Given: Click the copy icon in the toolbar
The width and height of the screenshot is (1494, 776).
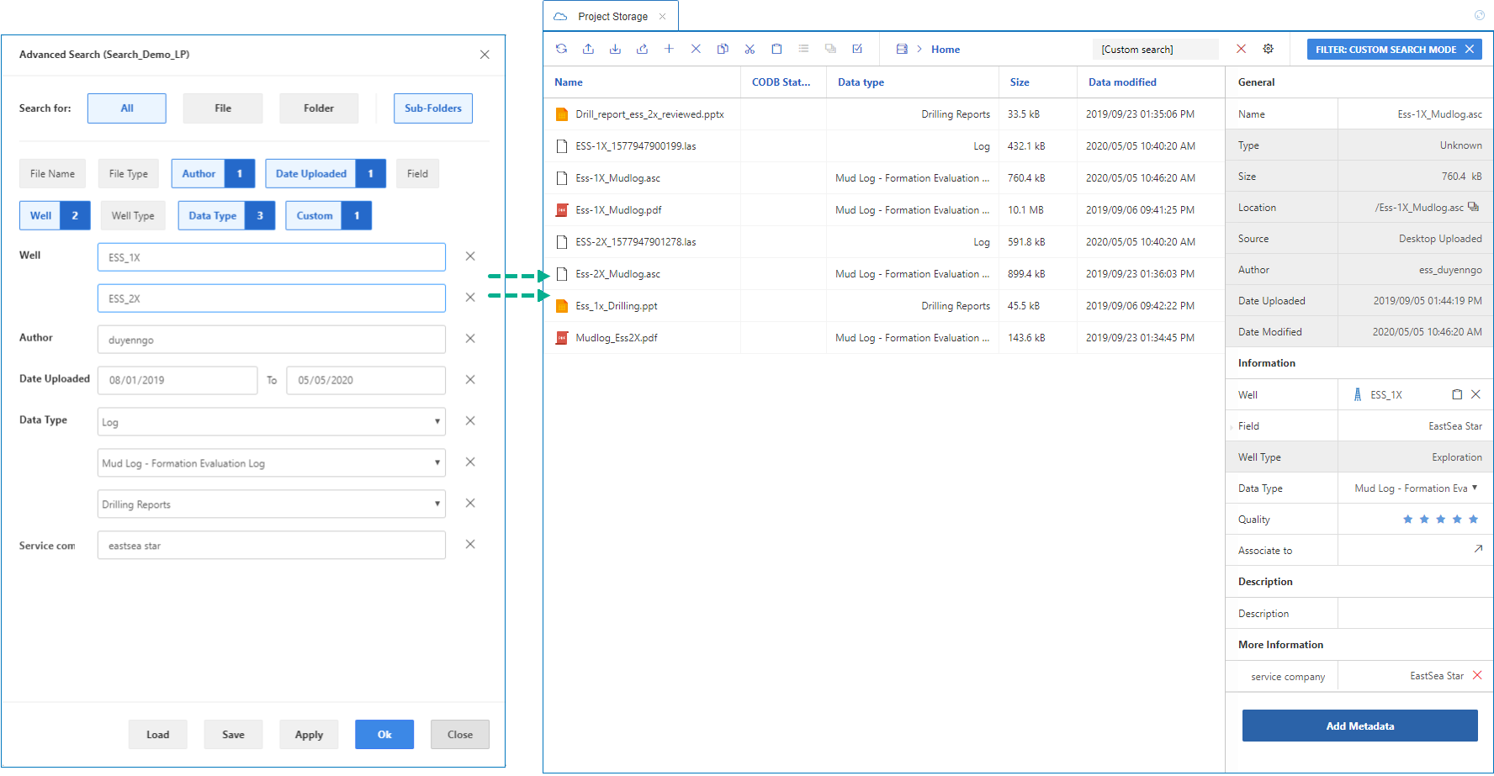Looking at the screenshot, I should tap(723, 49).
